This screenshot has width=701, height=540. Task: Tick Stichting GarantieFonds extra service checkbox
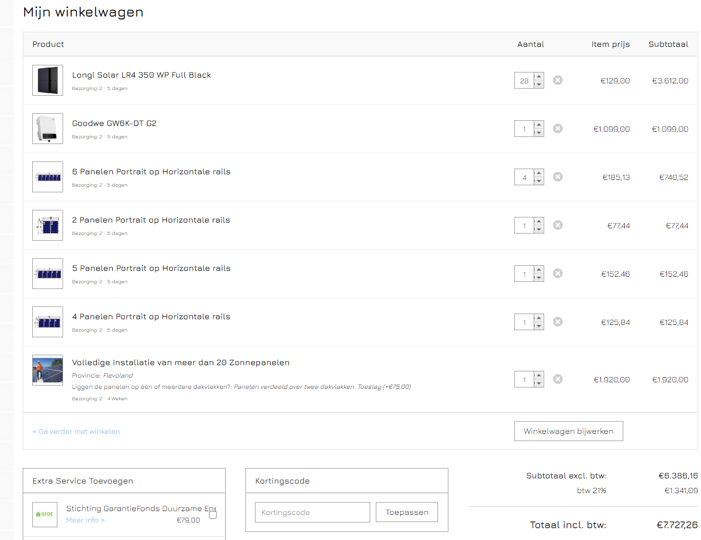213,515
